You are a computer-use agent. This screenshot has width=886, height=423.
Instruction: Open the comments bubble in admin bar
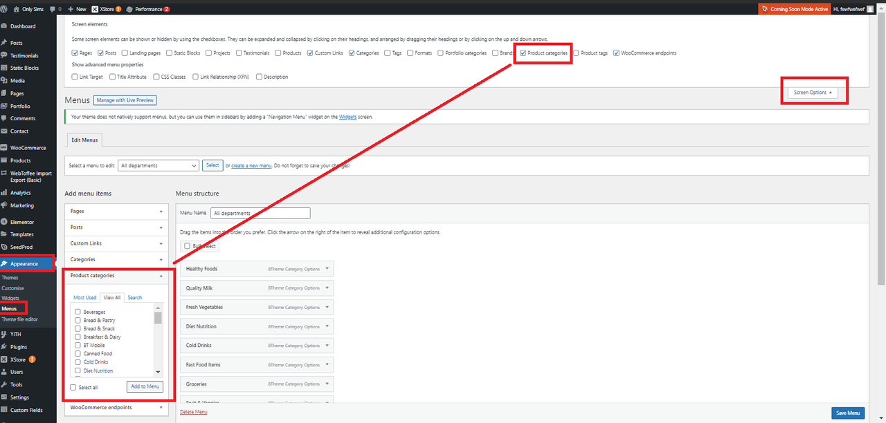(52, 9)
